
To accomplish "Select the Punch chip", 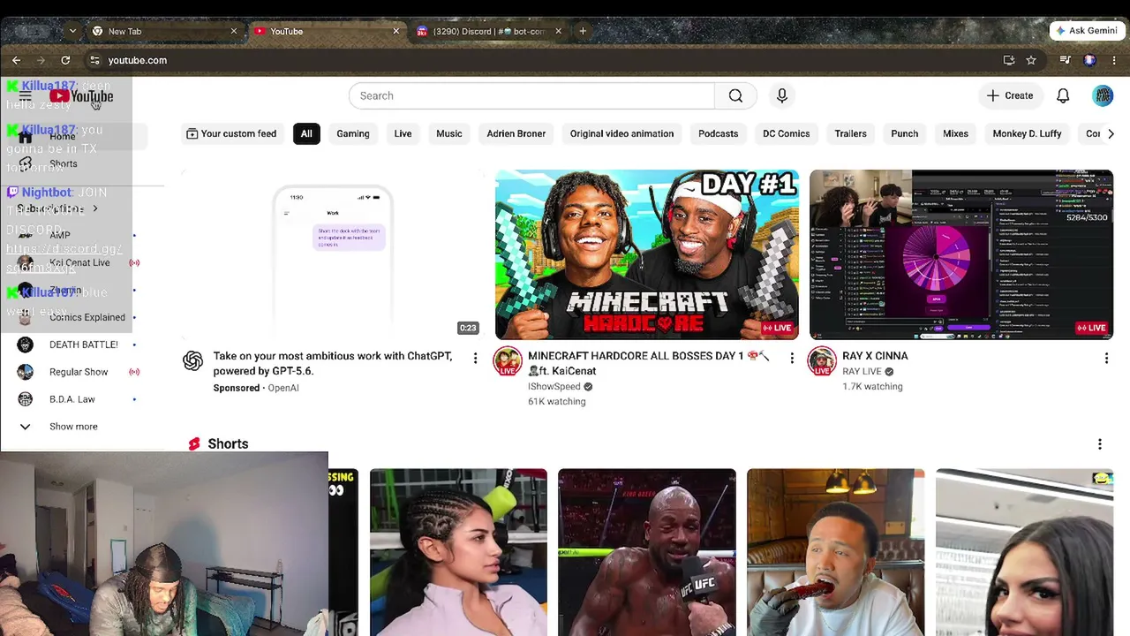I will [x=905, y=133].
